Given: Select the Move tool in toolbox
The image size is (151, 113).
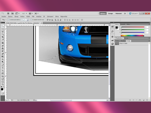Looking at the screenshot, I should coord(3,26).
